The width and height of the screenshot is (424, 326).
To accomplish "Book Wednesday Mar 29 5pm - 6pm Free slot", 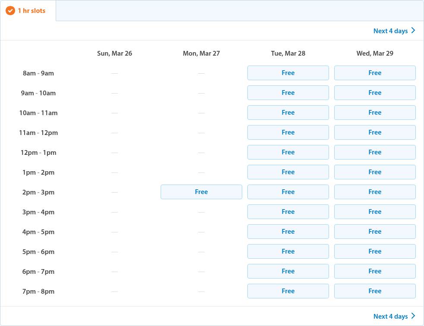I will (375, 251).
